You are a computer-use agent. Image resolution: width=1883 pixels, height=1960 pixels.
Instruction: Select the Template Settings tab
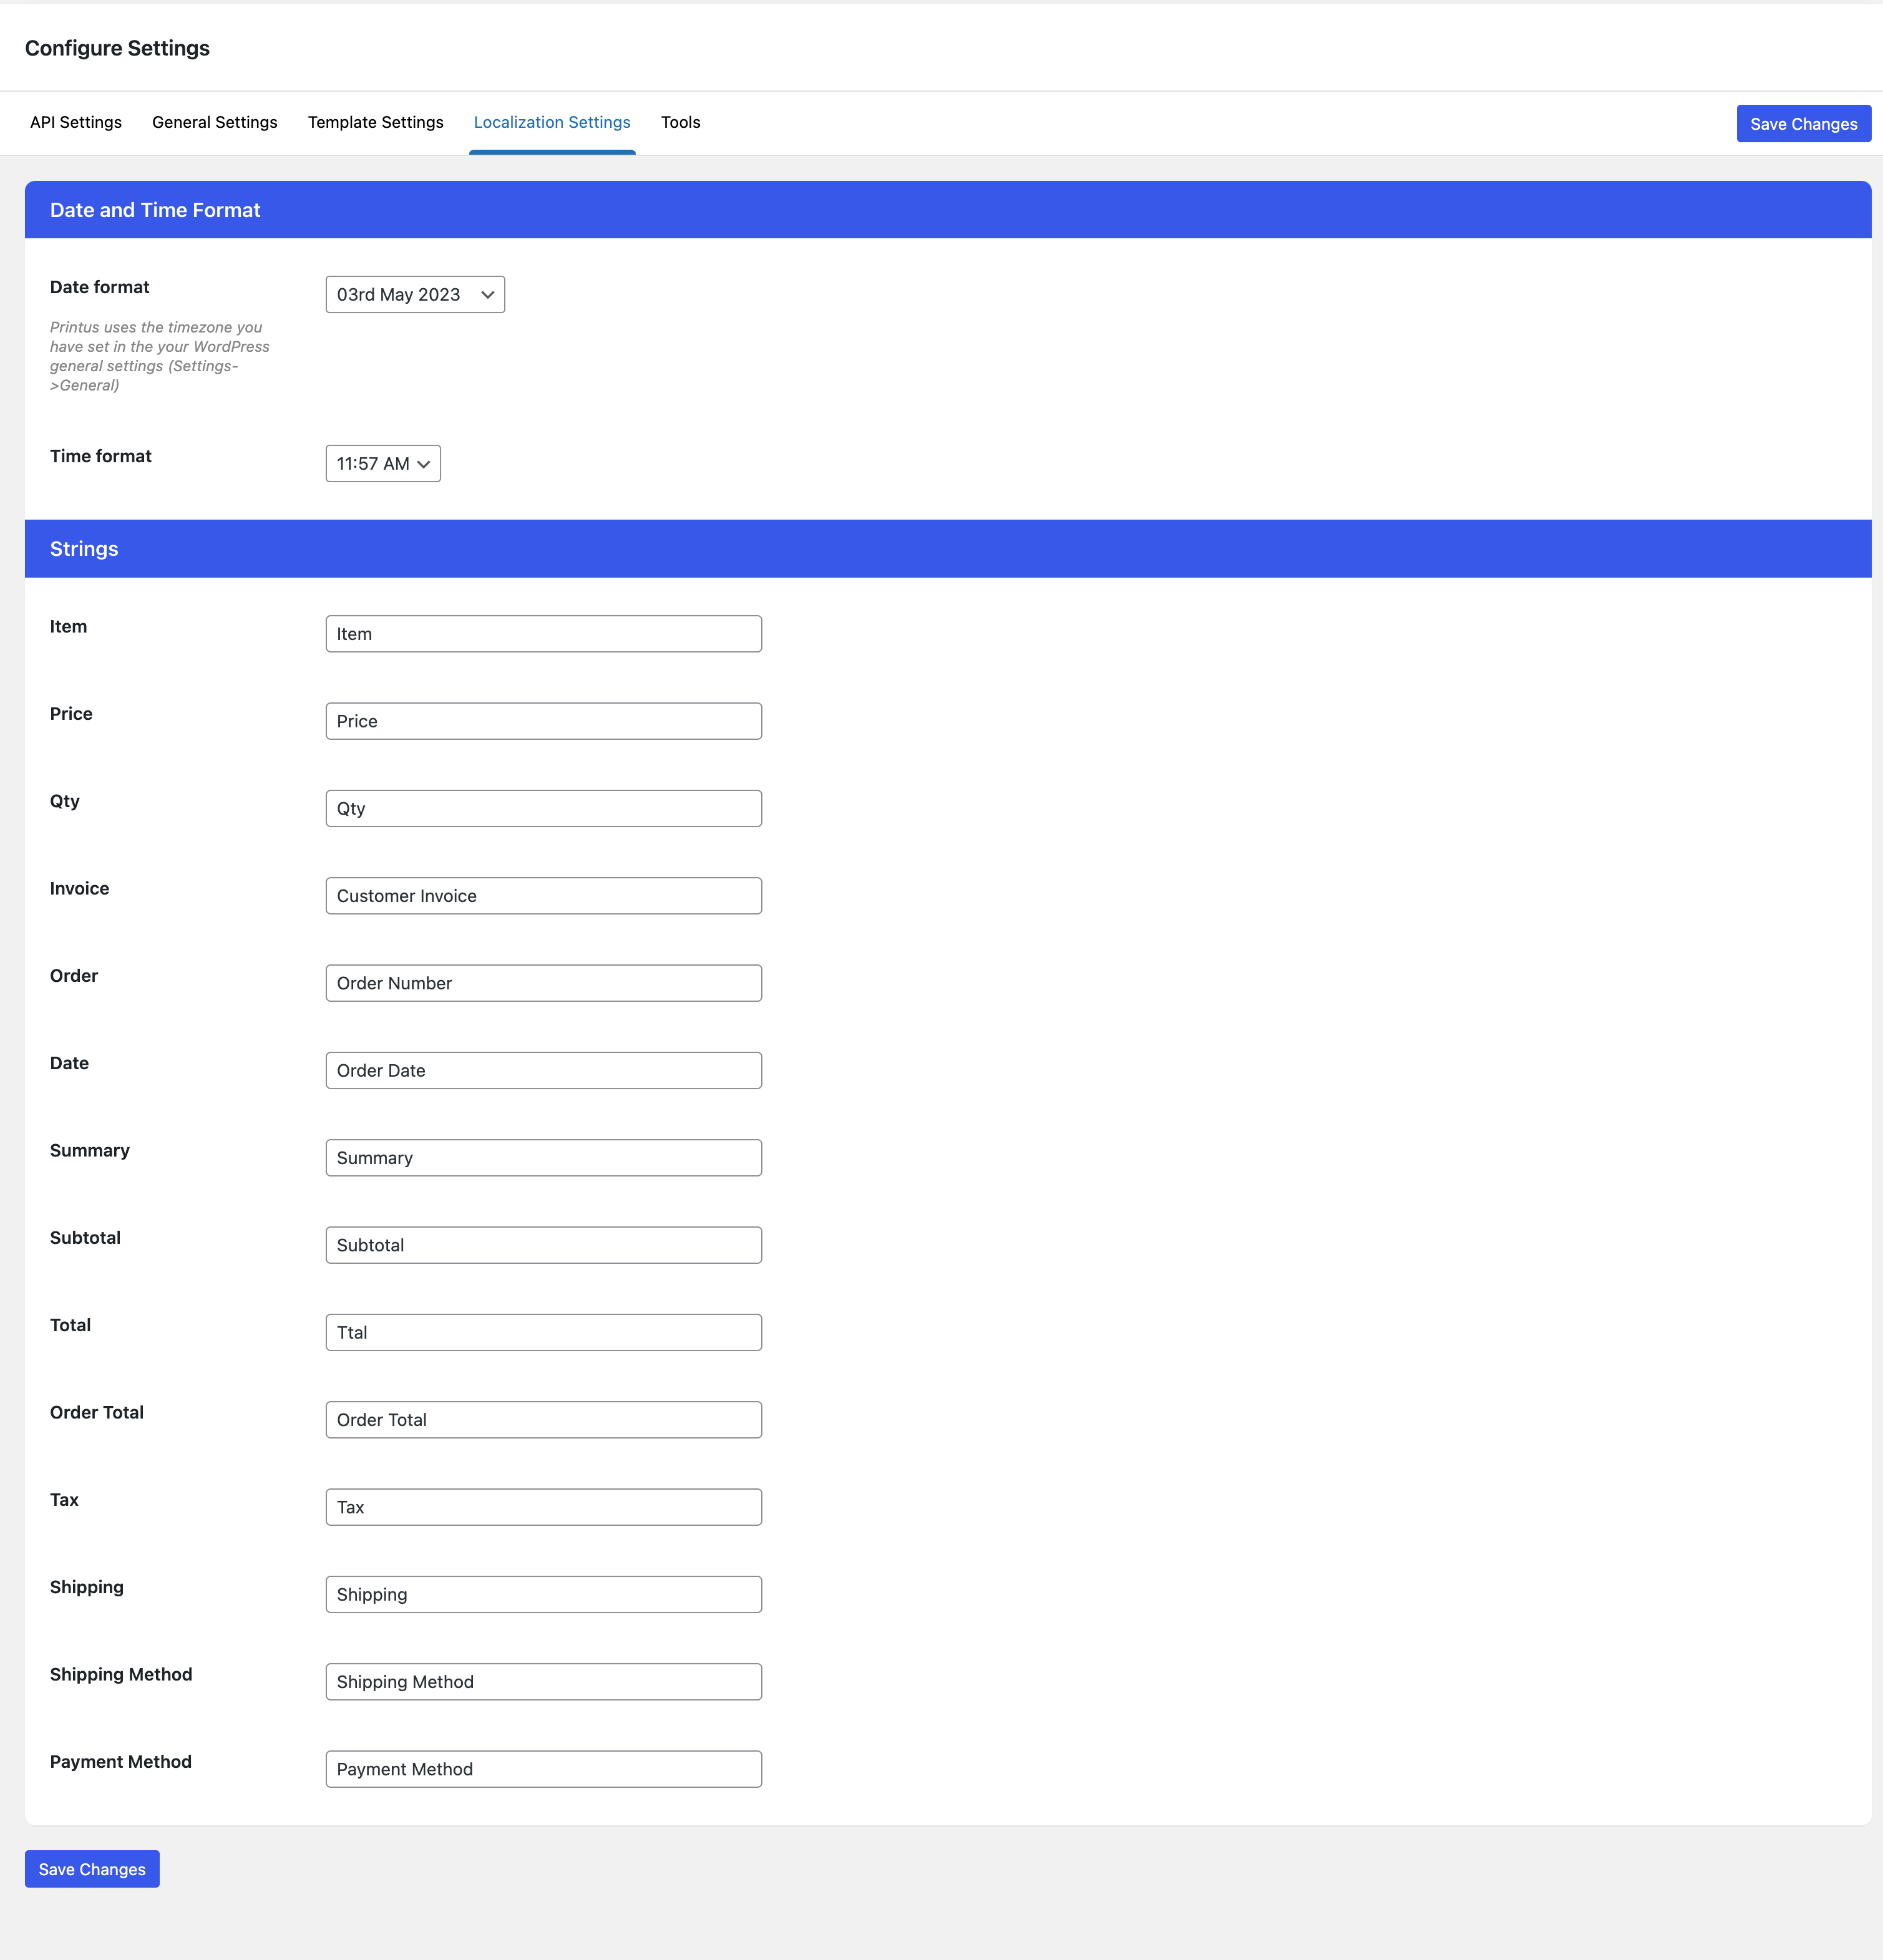pos(374,122)
